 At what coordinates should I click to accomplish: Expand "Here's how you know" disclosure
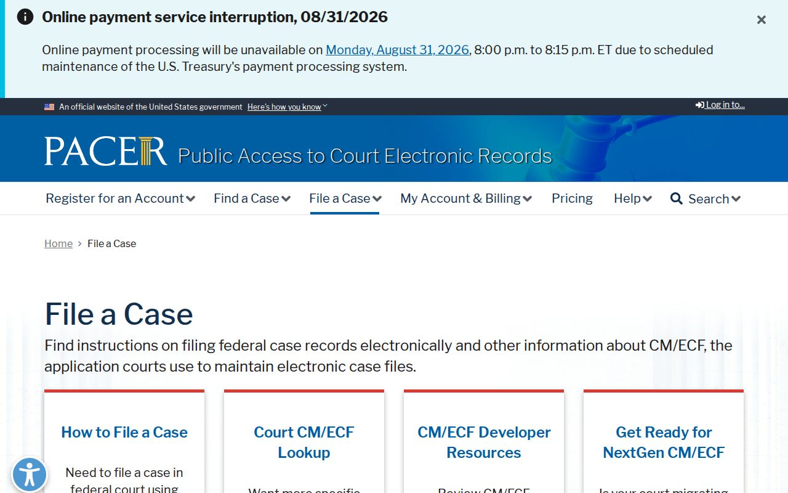pyautogui.click(x=287, y=107)
